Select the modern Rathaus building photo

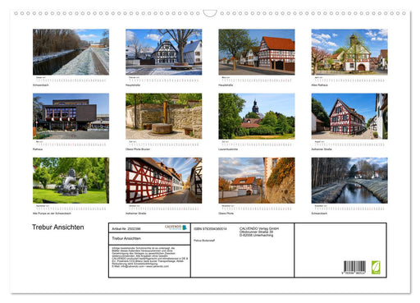[x=71, y=116]
